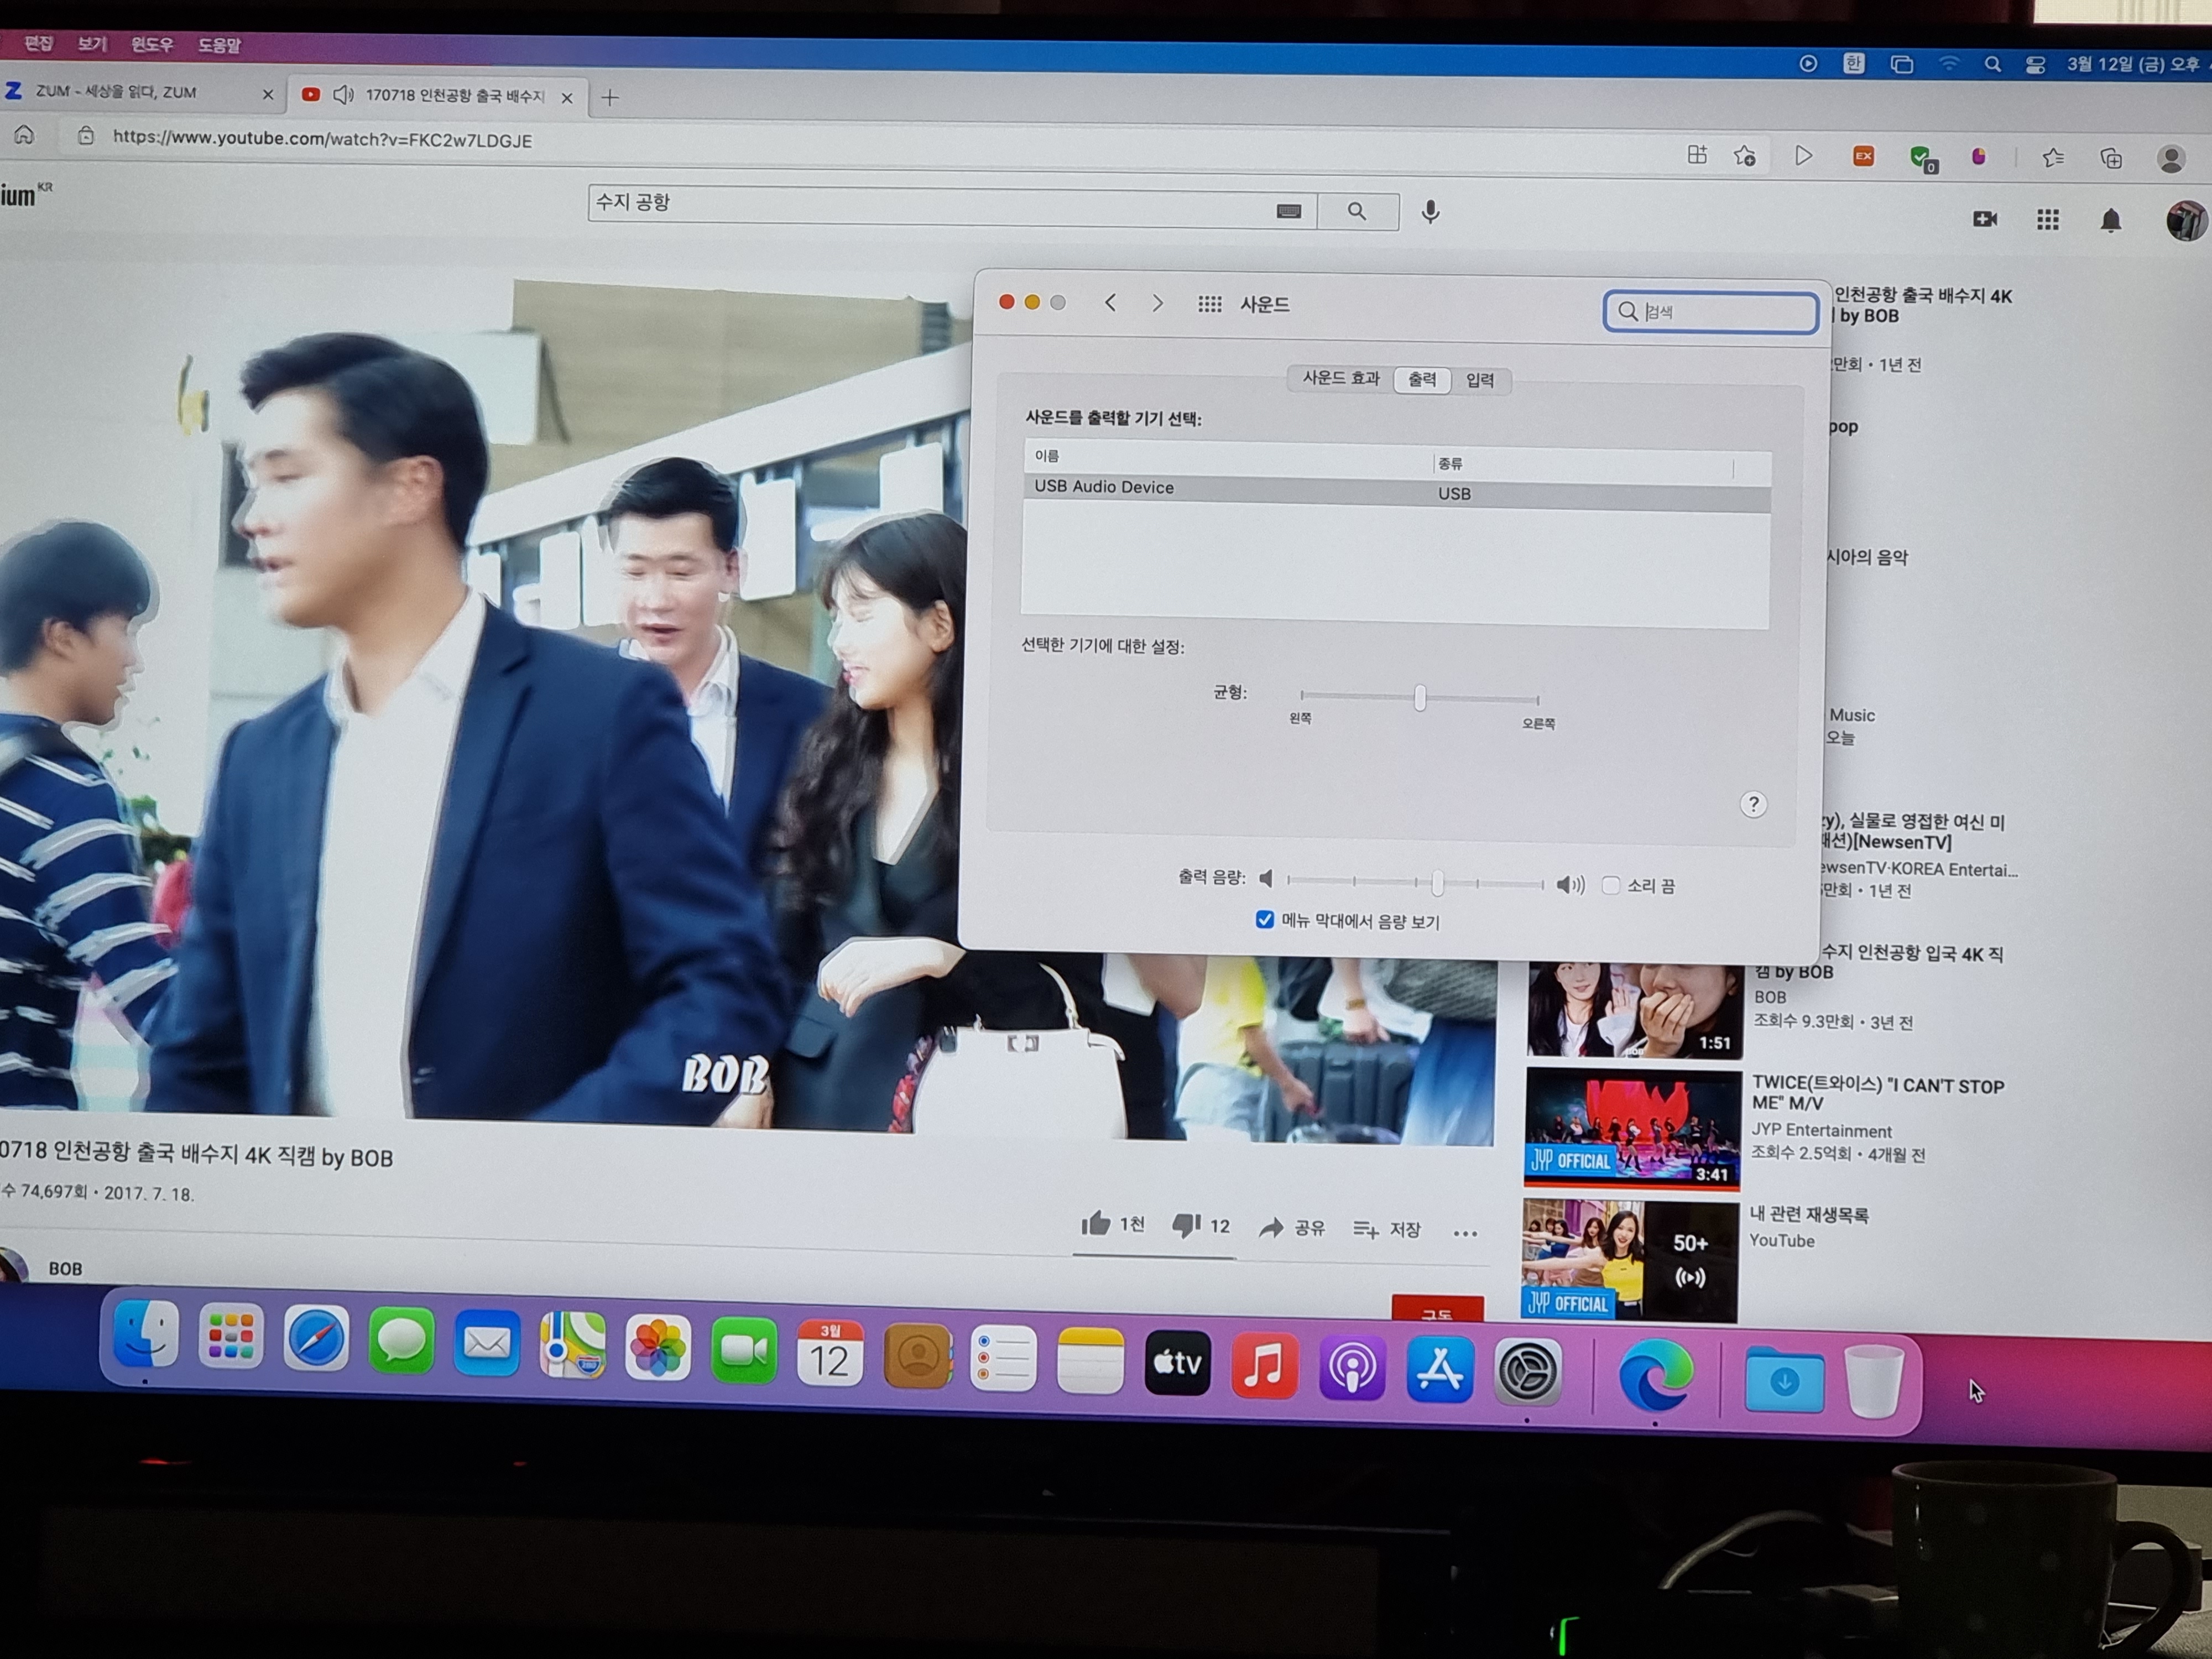The image size is (2212, 1659).
Task: Open Mail app in Dock
Action: 487,1344
